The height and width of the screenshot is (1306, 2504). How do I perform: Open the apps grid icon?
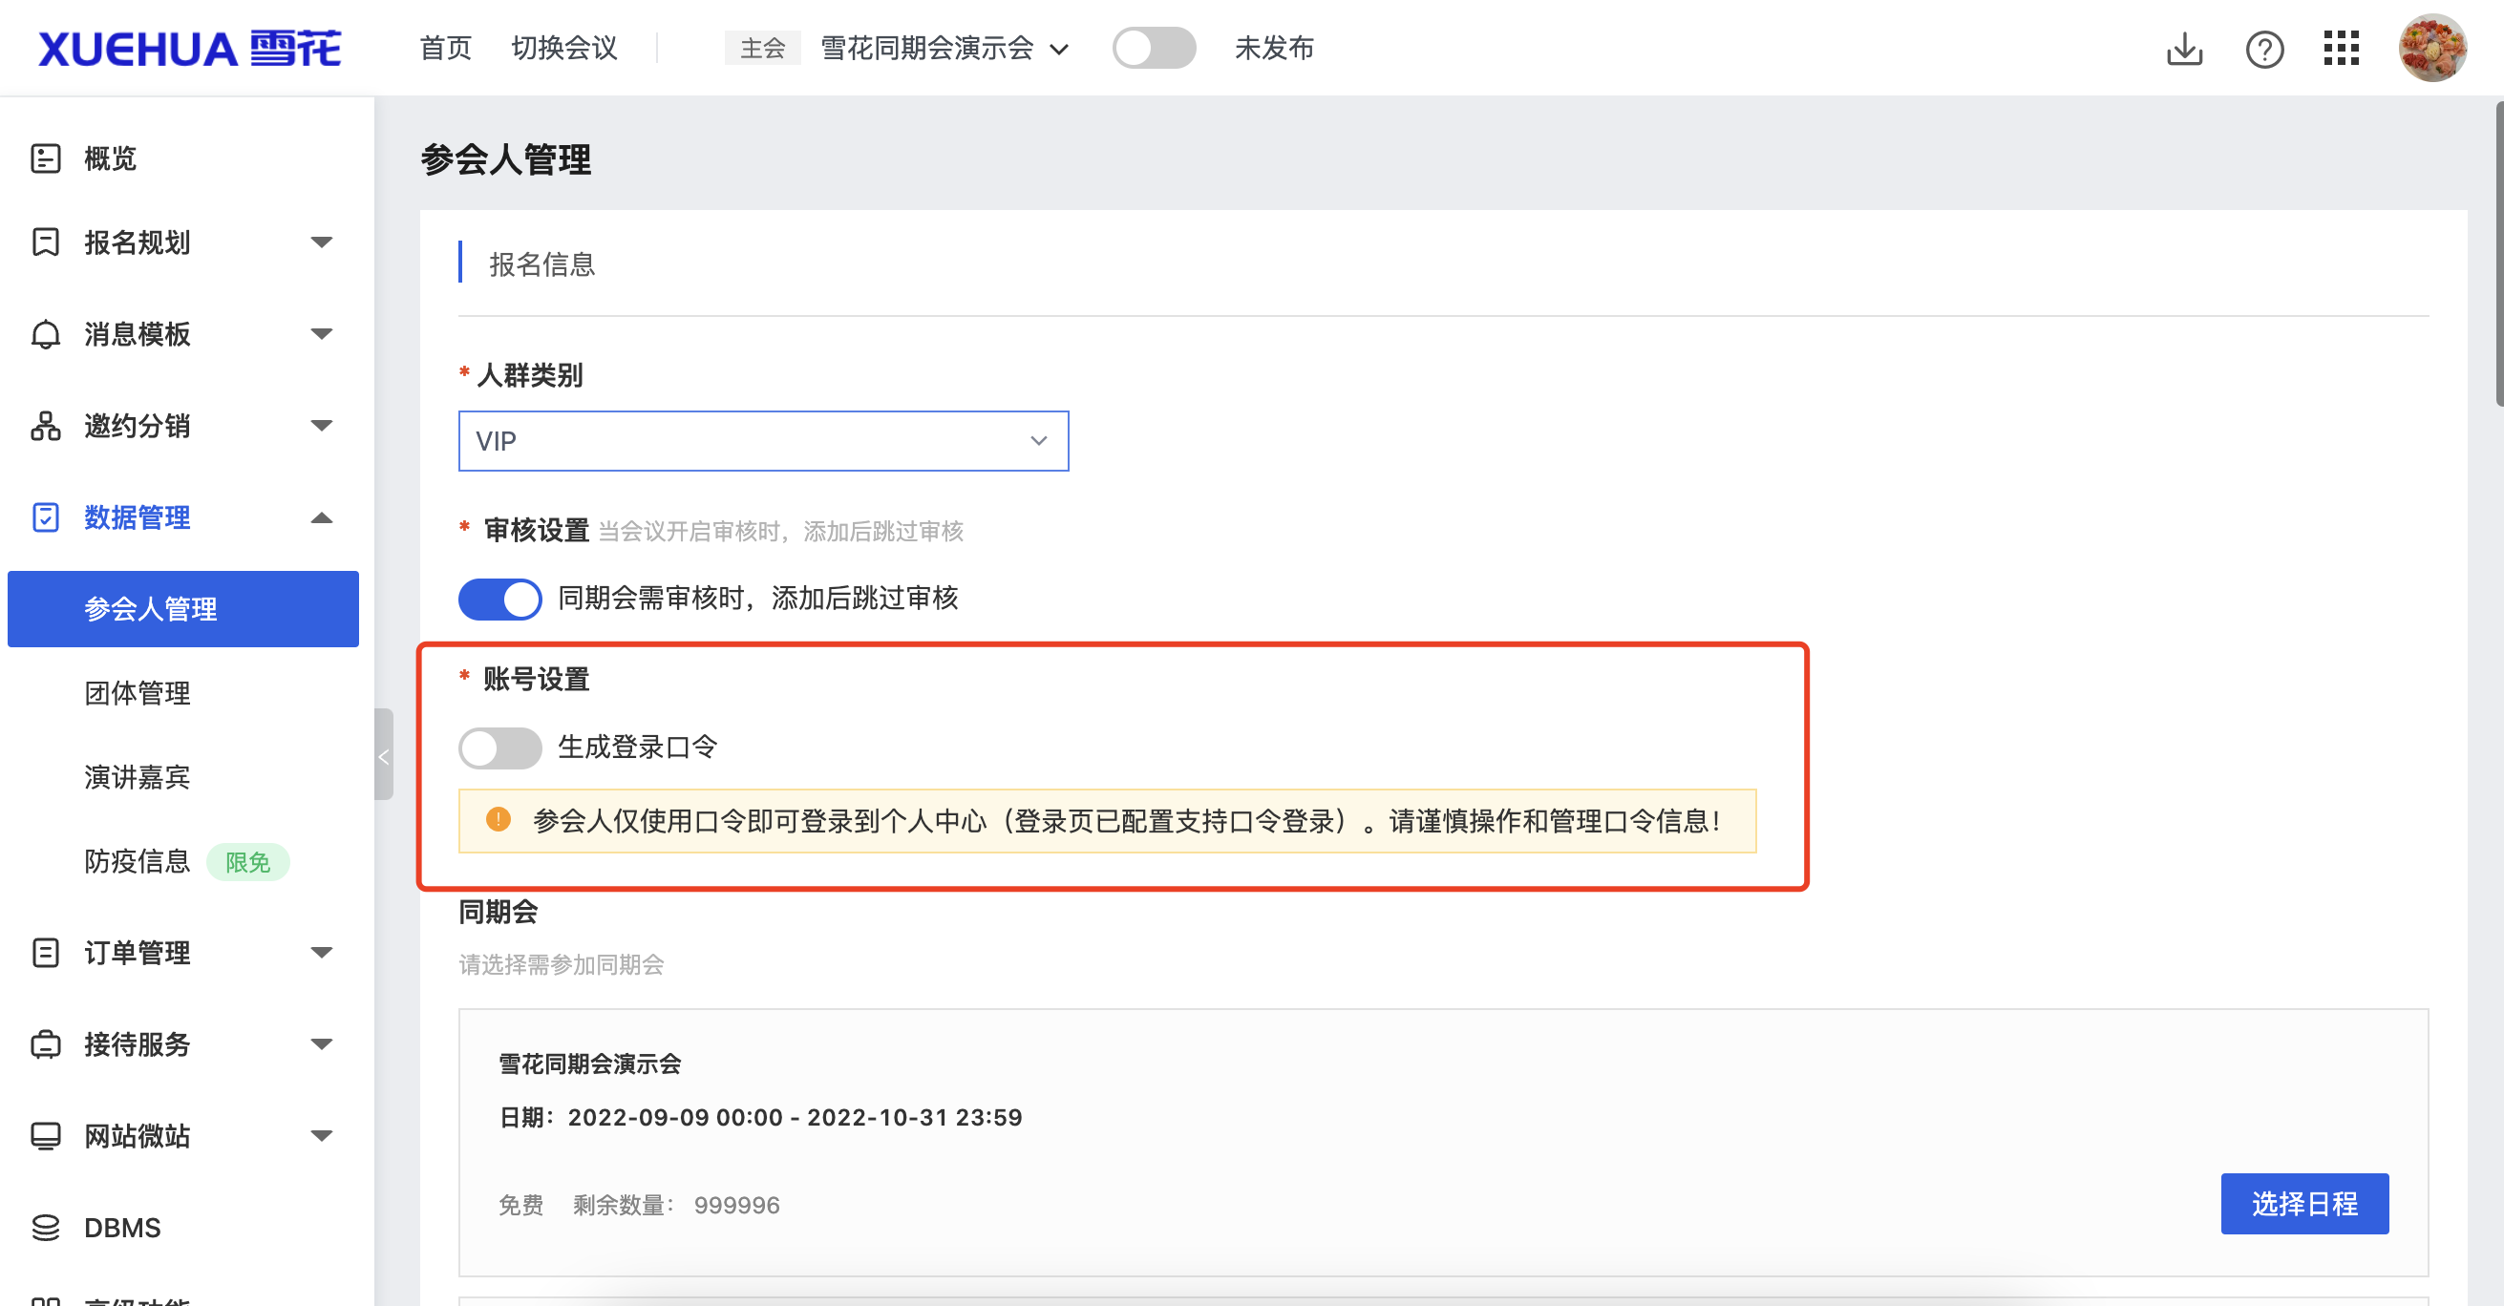[x=2341, y=48]
